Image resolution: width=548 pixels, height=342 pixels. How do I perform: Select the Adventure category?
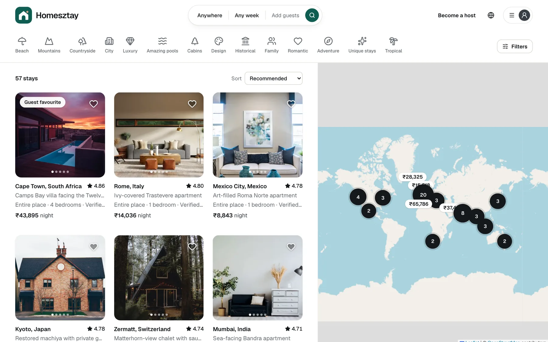pyautogui.click(x=328, y=45)
